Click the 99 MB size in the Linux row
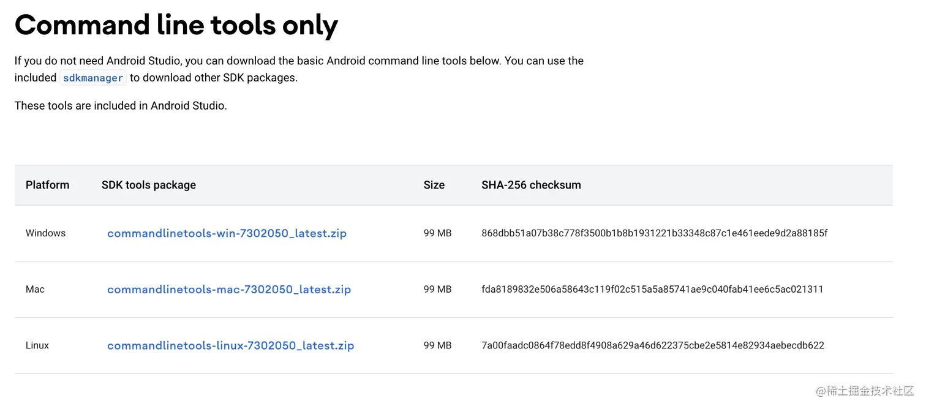Viewport: 926px width, 409px height. pos(437,346)
